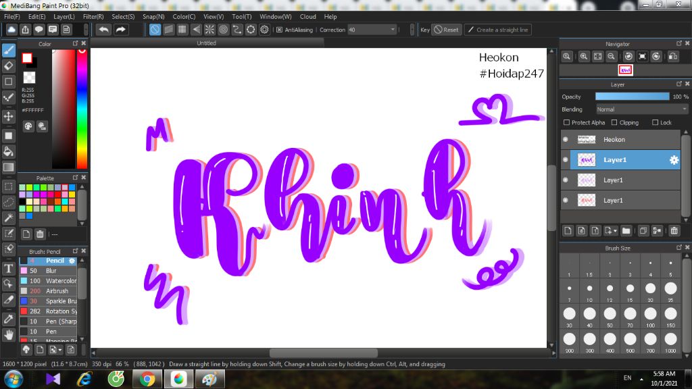Enable Protect Alpha checkbox

coord(567,123)
